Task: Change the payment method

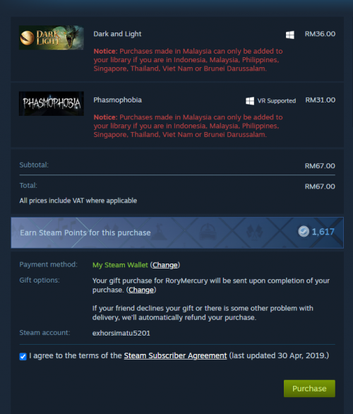Action: coord(165,265)
